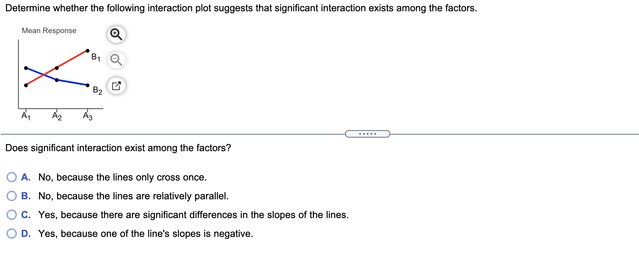Click the answer text for option A
This screenshot has width=639, height=273.
click(122, 177)
